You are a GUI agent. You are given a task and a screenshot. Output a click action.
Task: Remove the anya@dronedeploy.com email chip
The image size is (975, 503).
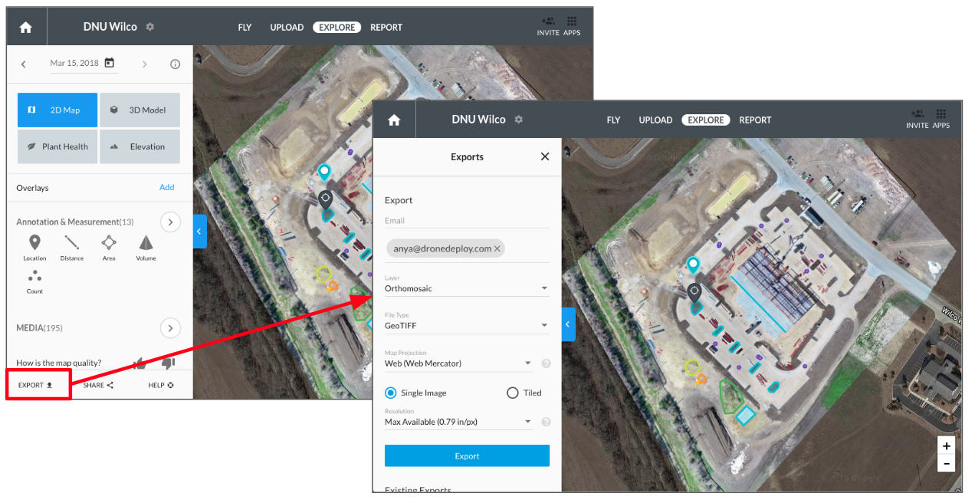pyautogui.click(x=497, y=248)
